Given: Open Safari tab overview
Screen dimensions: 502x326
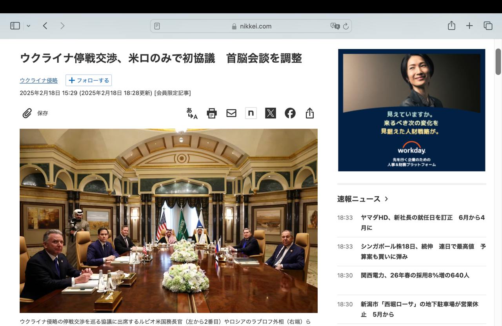Looking at the screenshot, I should [x=488, y=26].
